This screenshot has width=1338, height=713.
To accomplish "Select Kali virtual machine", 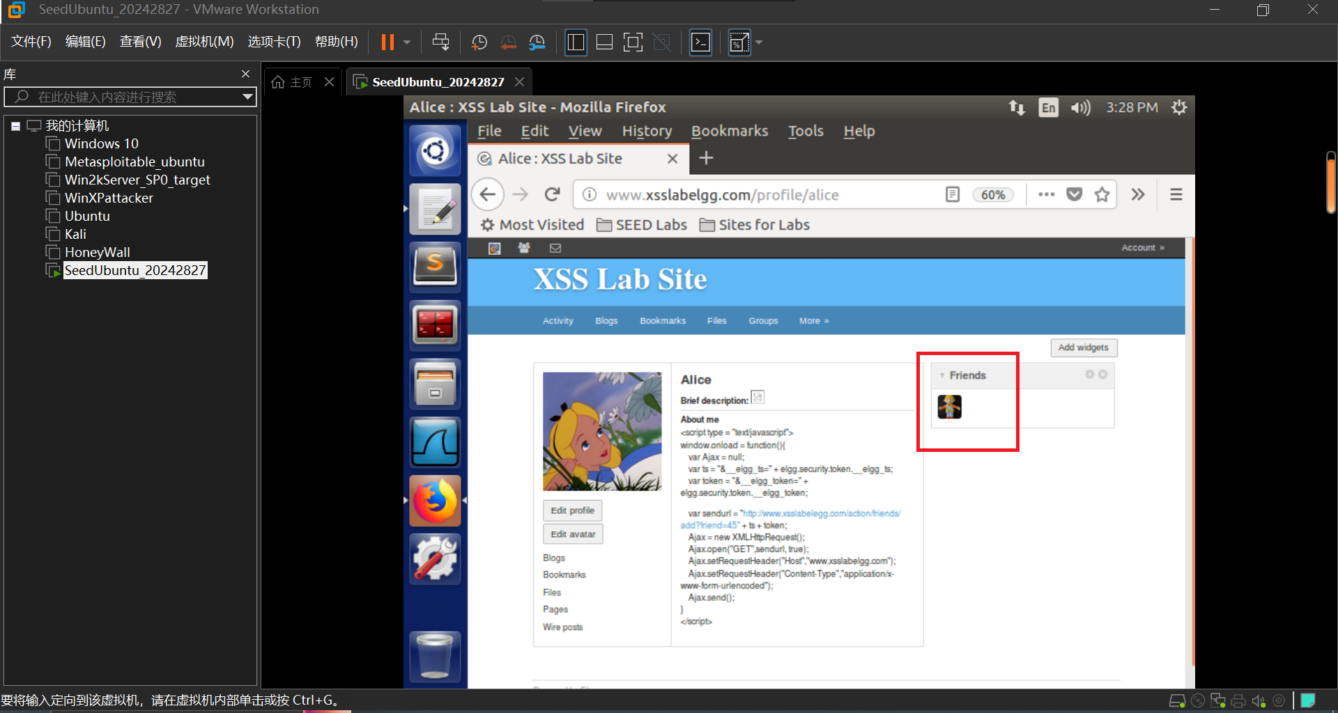I will 75,234.
